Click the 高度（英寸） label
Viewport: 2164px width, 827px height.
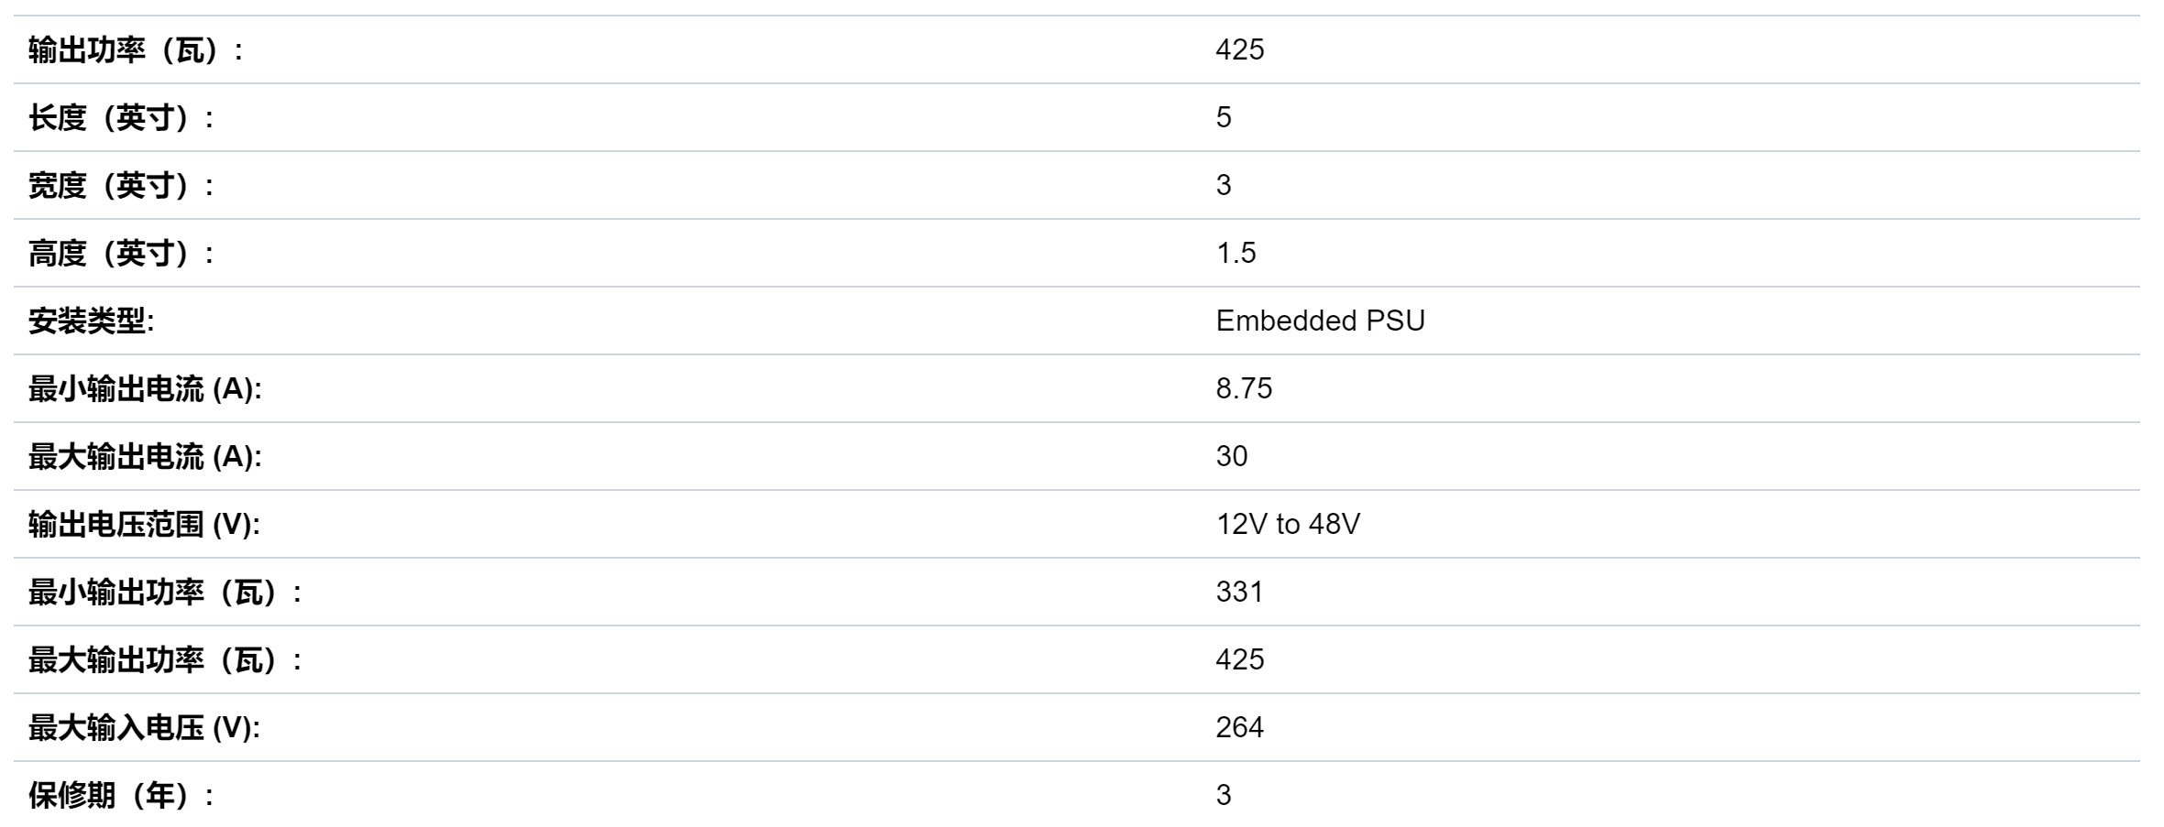[121, 254]
